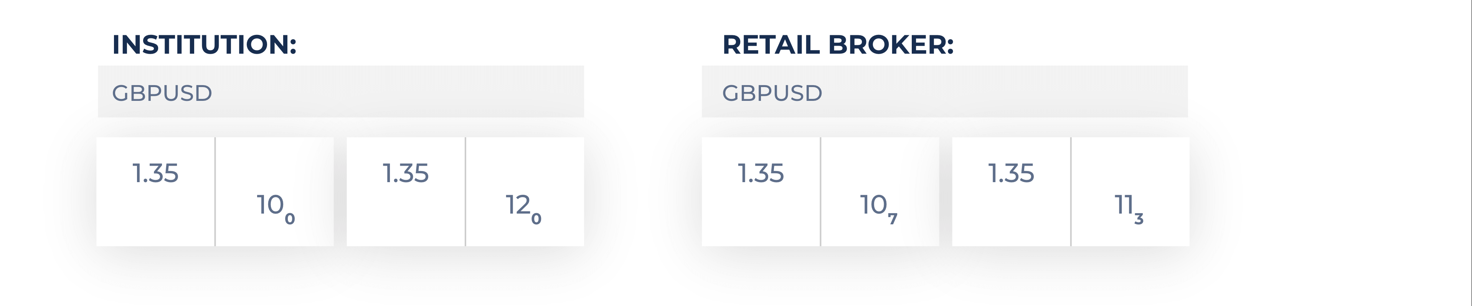Click fractional pip 7 in Retail Broker bid
Viewport: 1472px width, 306px height.
893,219
